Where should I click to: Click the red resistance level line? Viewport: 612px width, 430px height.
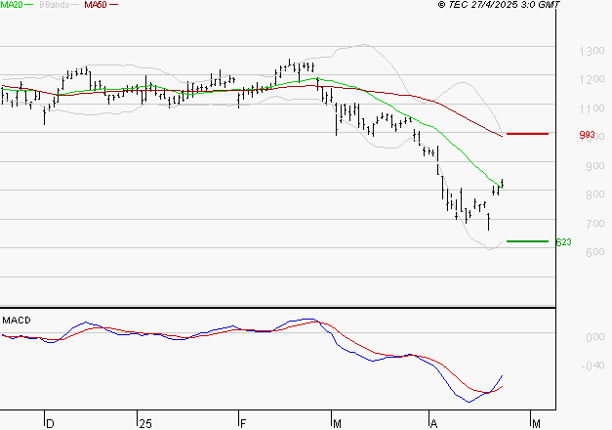point(527,134)
